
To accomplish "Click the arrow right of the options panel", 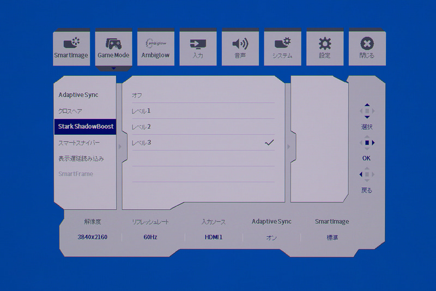I will (288, 146).
